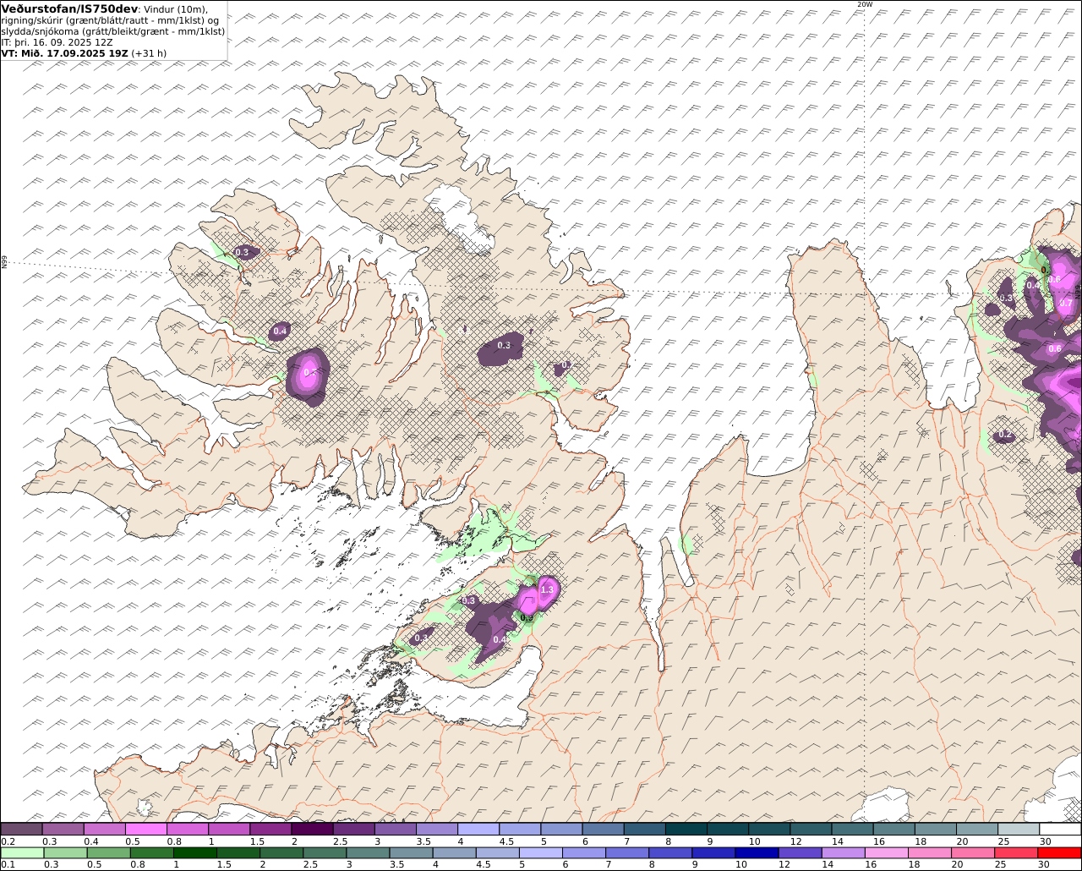
Task: Select the VT: Mið. 17.09.2025 19Z valid time
Action: [65, 52]
